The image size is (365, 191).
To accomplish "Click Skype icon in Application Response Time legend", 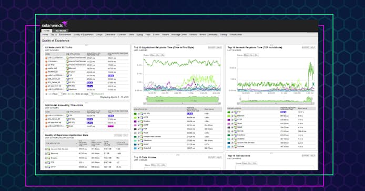I will [141, 133].
